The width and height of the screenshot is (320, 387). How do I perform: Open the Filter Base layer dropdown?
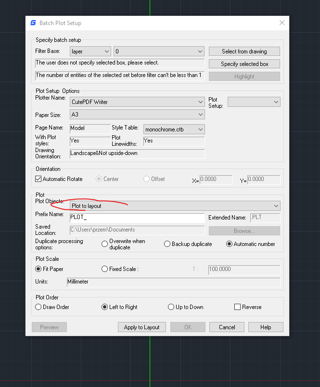coord(90,52)
